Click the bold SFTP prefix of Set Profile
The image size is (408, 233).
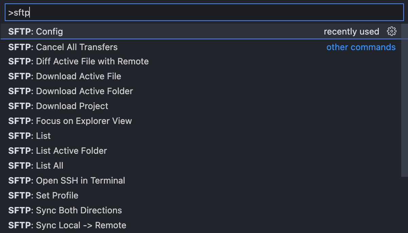click(x=20, y=196)
